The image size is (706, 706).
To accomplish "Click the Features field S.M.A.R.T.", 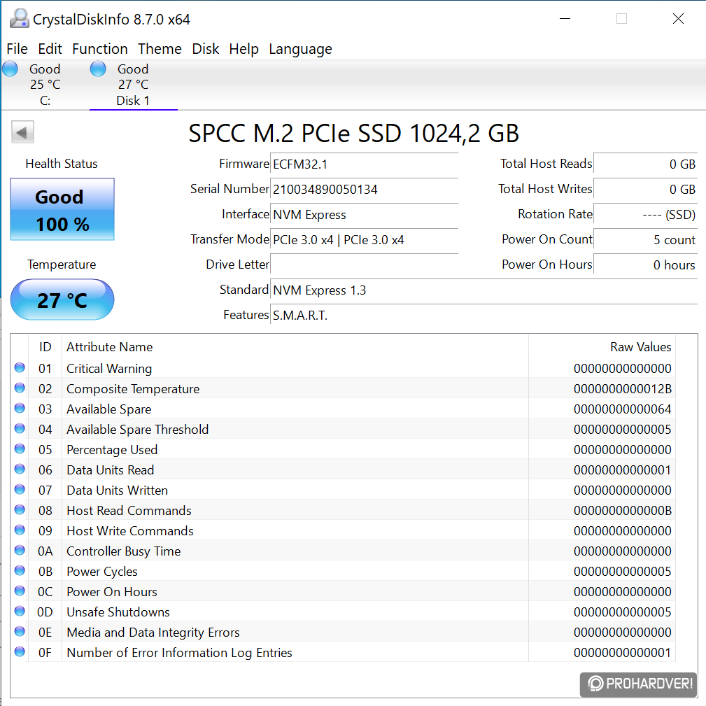I will pyautogui.click(x=484, y=315).
